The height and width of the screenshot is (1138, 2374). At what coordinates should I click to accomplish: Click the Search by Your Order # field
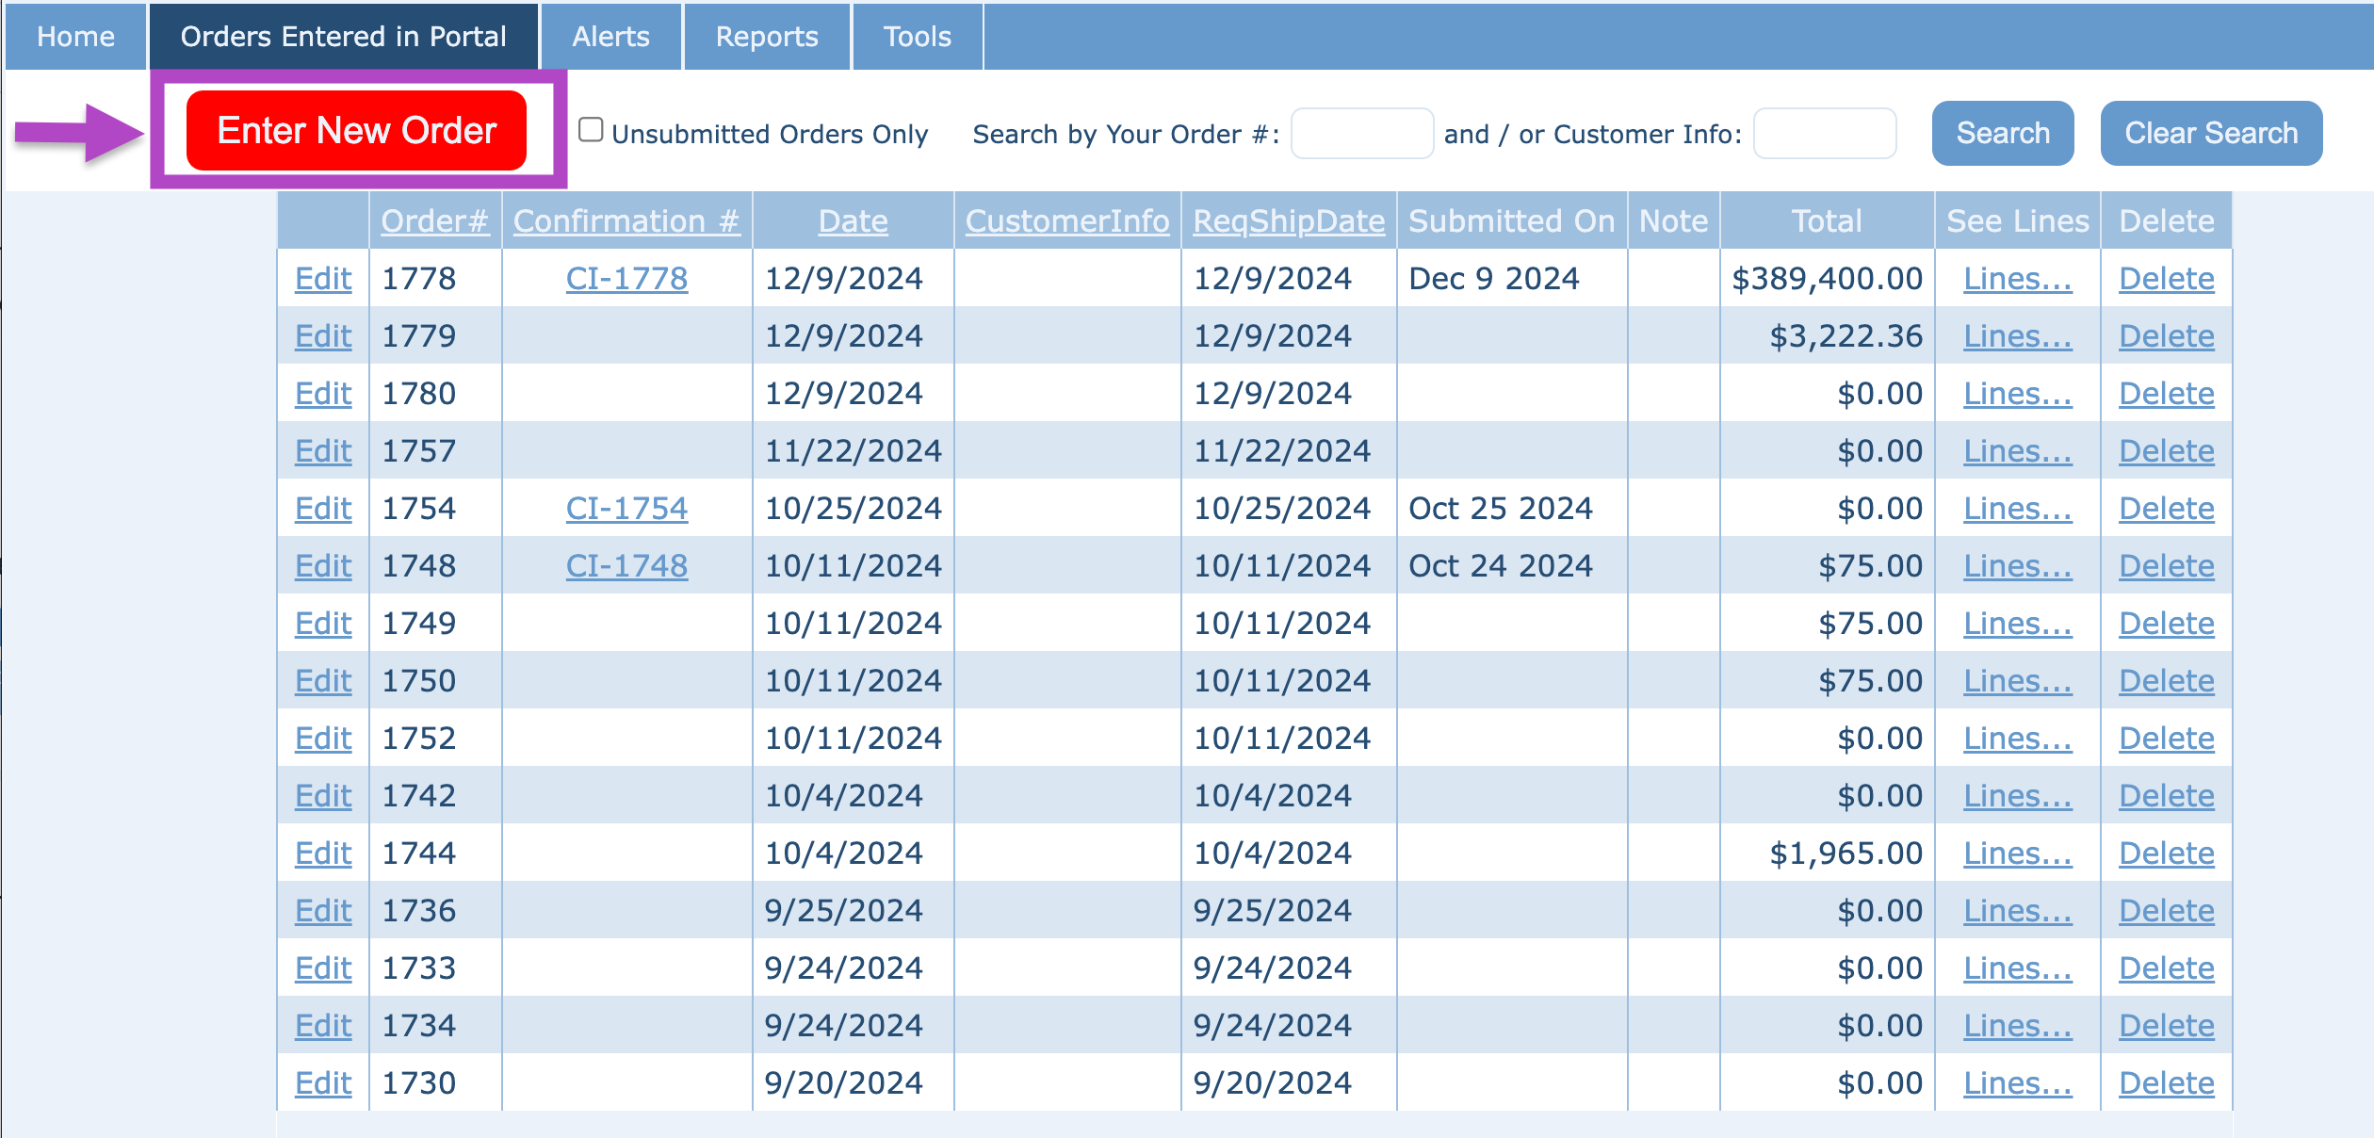[1361, 134]
